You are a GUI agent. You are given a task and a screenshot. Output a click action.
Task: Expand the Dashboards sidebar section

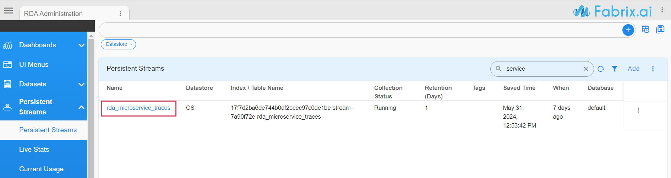[x=81, y=45]
